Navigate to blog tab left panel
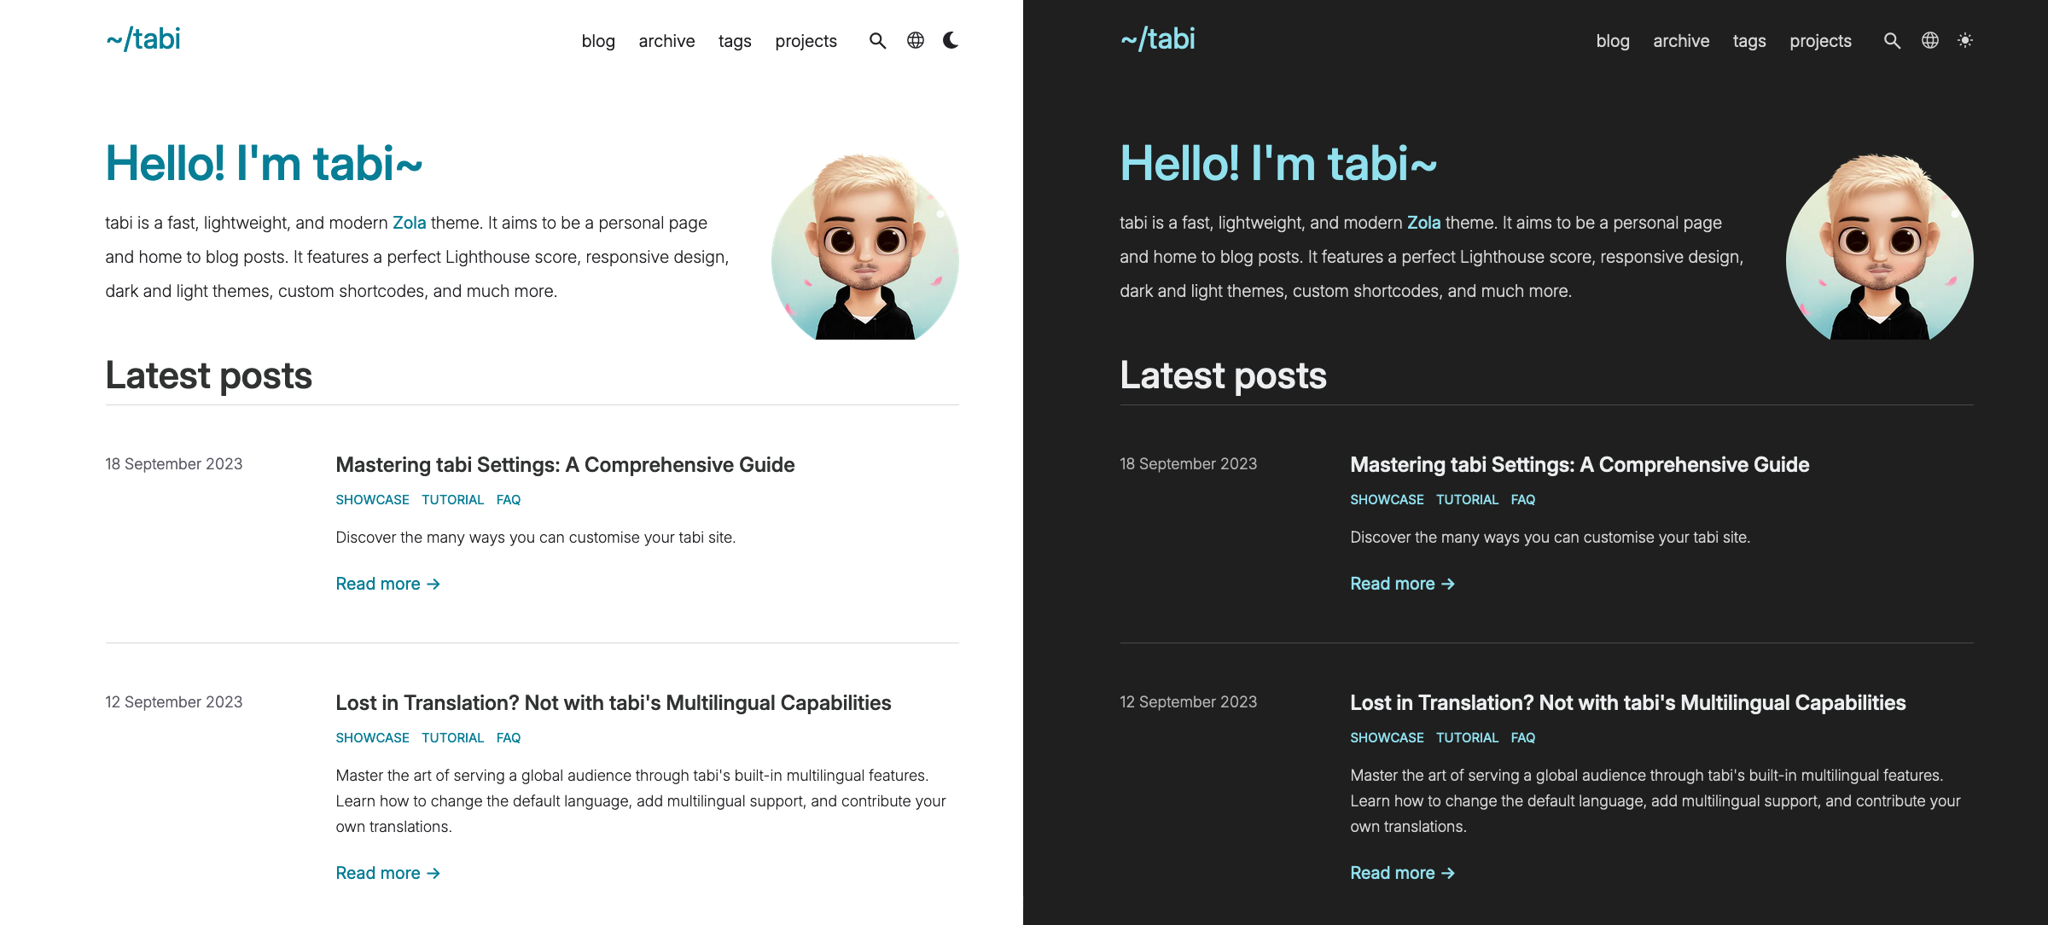This screenshot has width=2048, height=925. coord(596,39)
